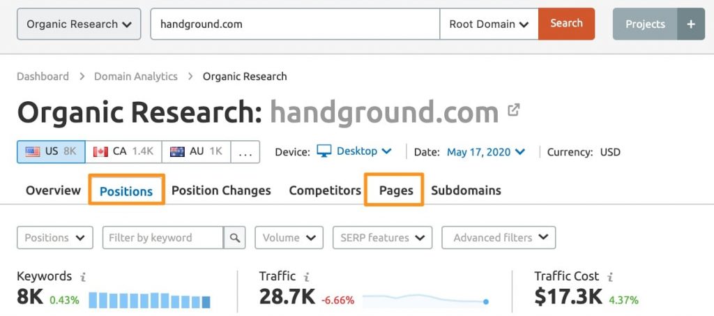The image size is (714, 316).
Task: Go to Domain Analytics breadcrumb link
Action: click(136, 77)
